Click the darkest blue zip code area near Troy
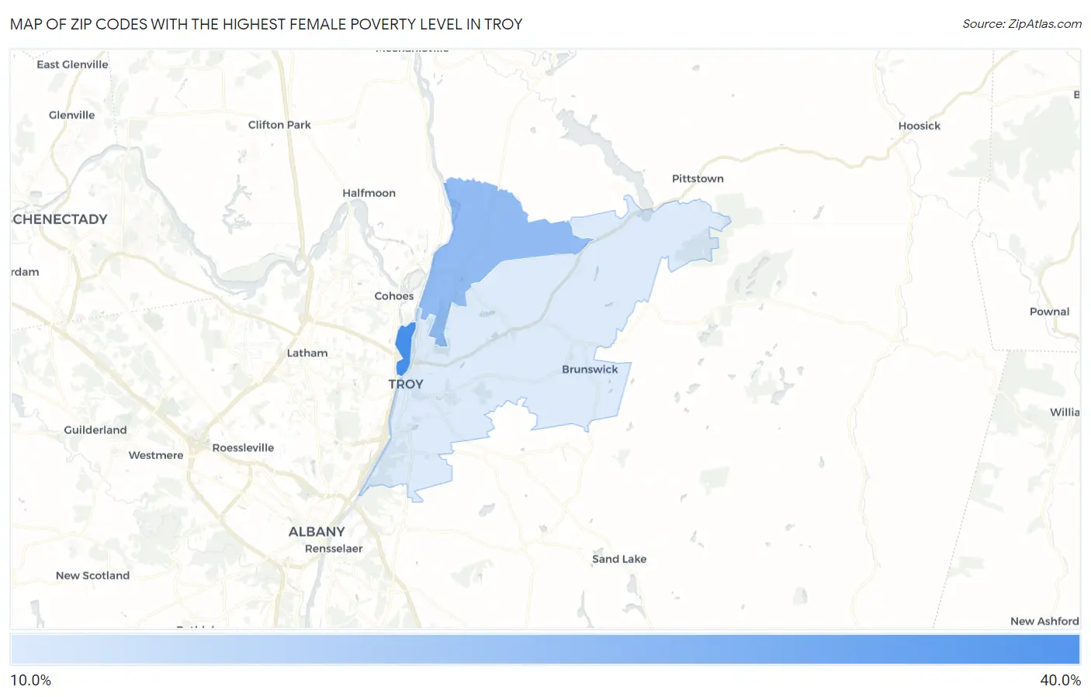Image resolution: width=1091 pixels, height=697 pixels. pos(404,349)
